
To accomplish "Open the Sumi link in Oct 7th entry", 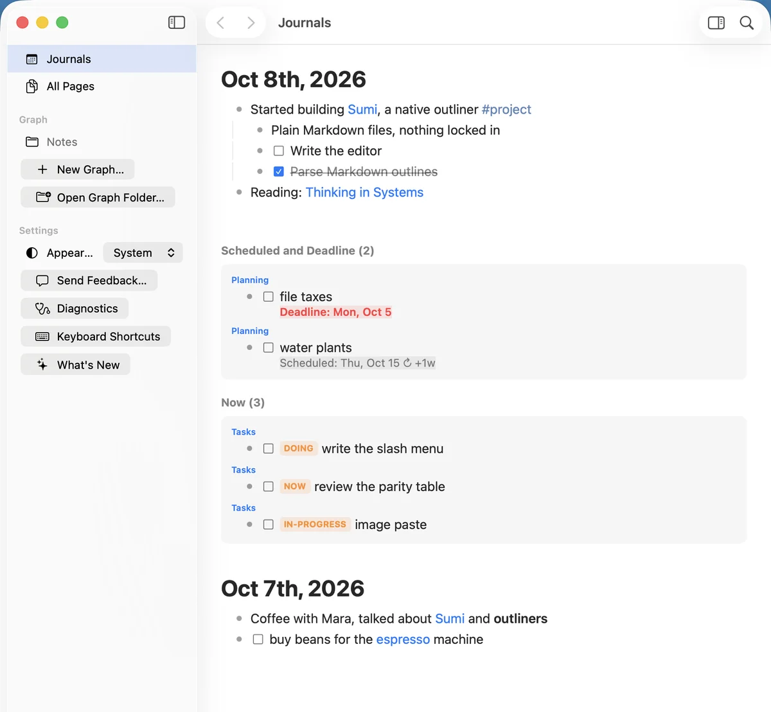I will coord(450,619).
